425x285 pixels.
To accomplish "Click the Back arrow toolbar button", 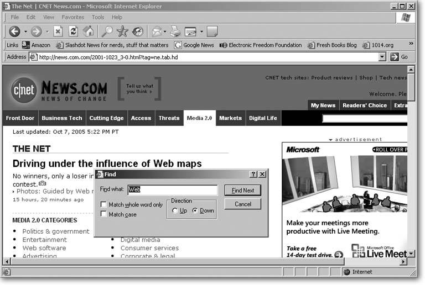I will coord(14,31).
